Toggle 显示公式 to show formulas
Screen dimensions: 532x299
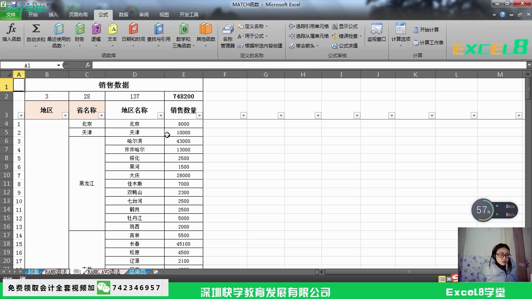click(346, 26)
